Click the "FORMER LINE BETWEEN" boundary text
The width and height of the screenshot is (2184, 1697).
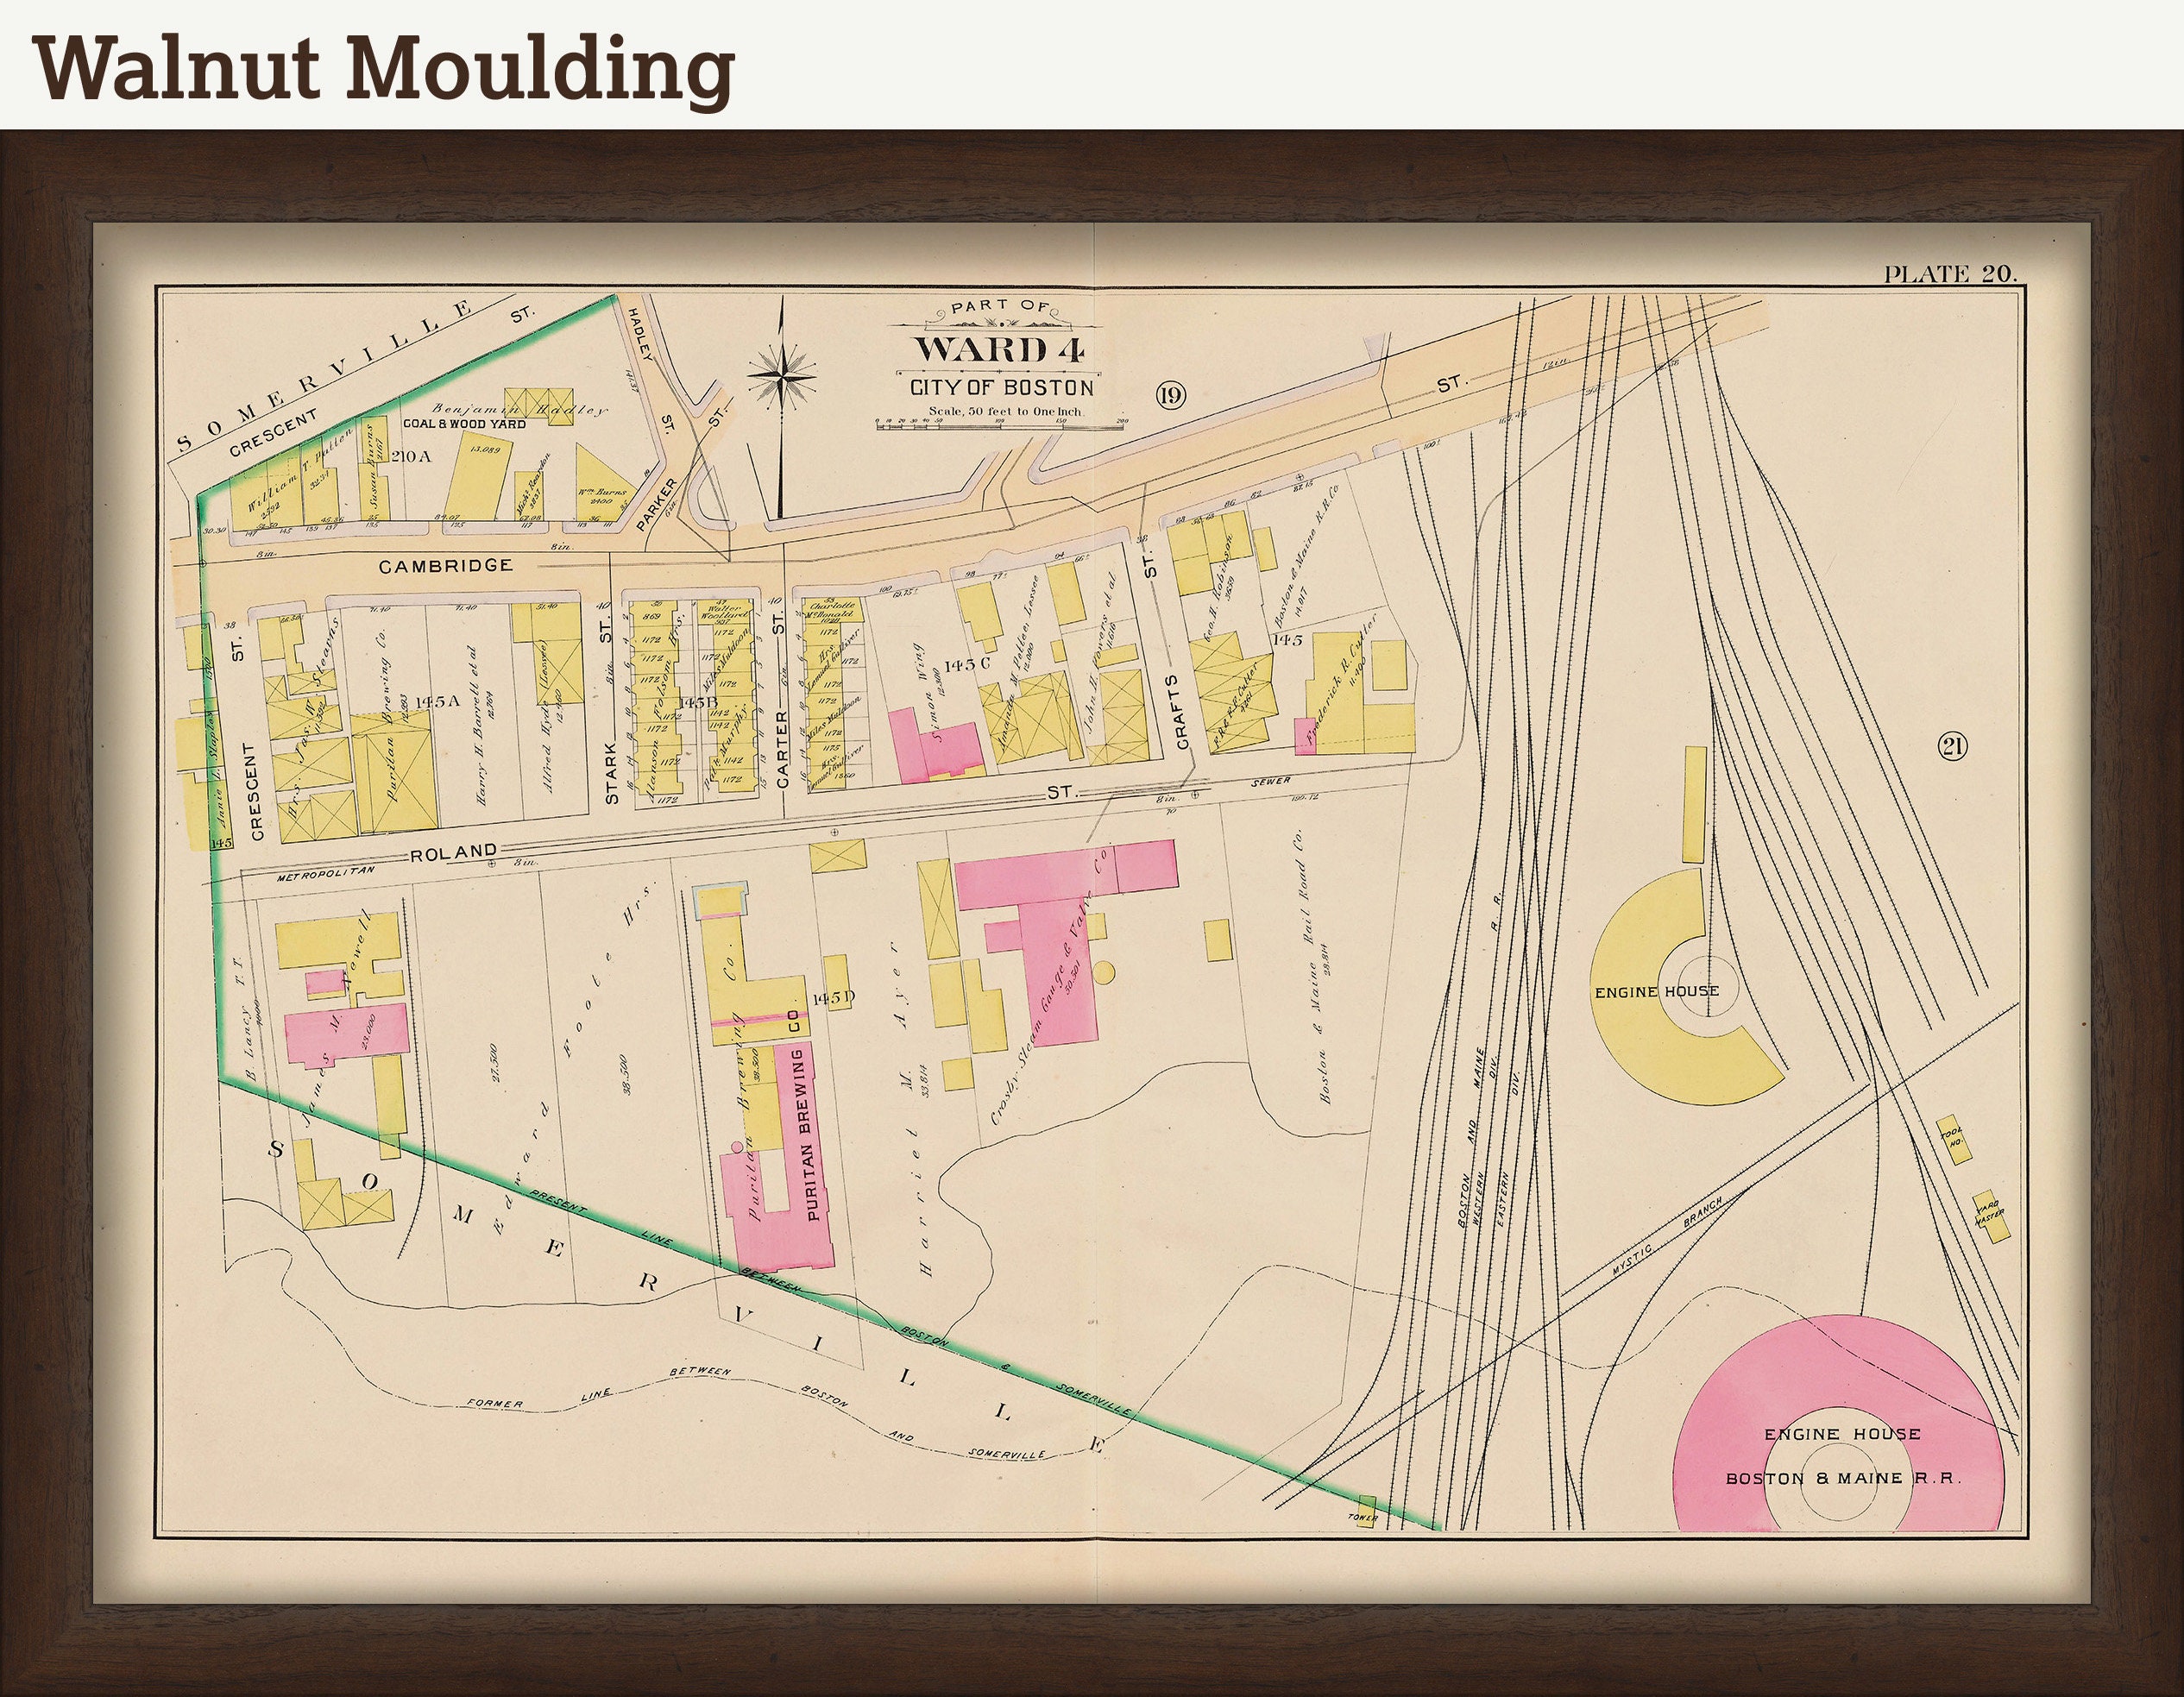pyautogui.click(x=600, y=1388)
